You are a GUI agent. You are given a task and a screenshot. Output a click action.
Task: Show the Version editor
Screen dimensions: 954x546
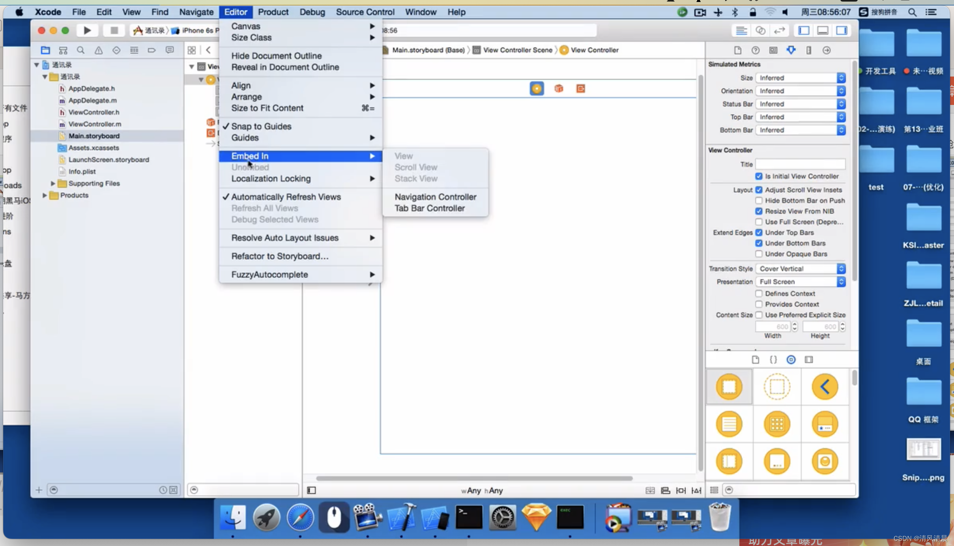click(779, 30)
